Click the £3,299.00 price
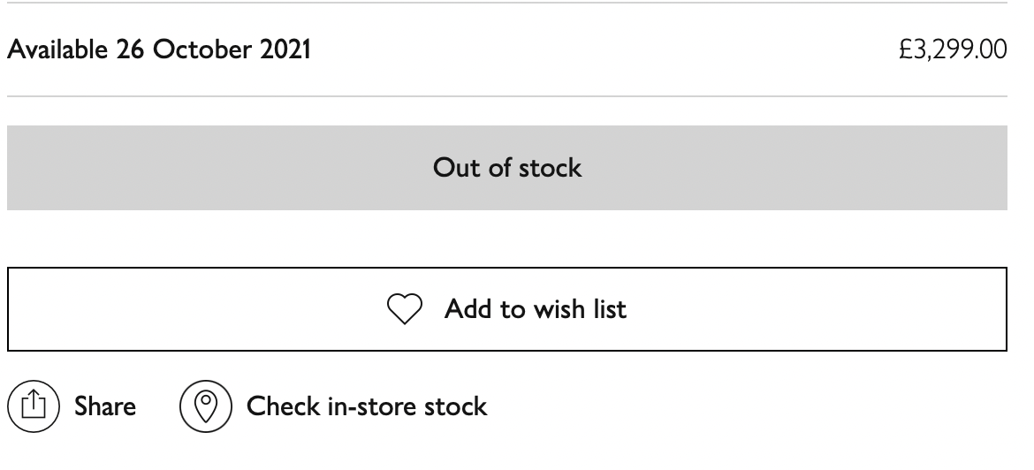This screenshot has width=1034, height=470. 953,49
